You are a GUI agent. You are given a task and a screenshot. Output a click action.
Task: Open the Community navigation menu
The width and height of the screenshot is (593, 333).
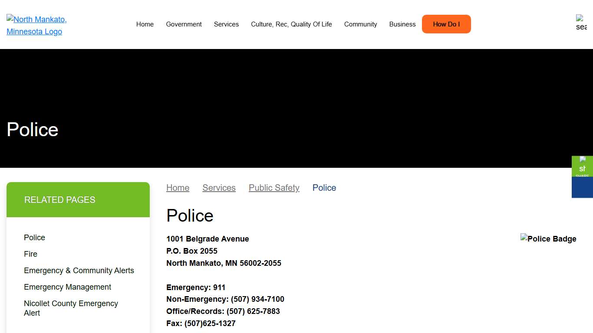point(360,24)
